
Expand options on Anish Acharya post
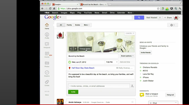point(132,102)
